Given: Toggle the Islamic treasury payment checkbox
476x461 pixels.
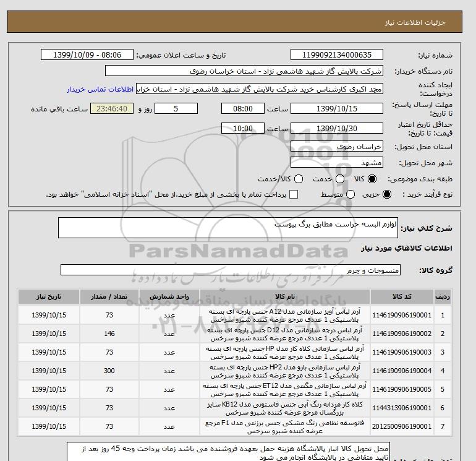Looking at the screenshot, I should 294,194.
